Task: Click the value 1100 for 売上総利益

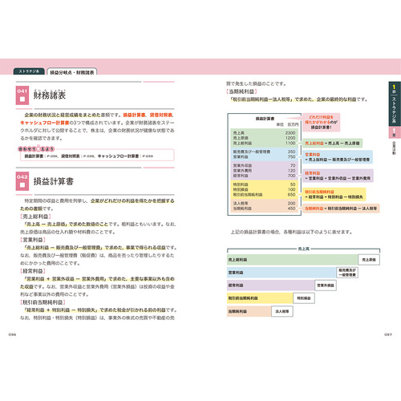Action: coord(290,143)
